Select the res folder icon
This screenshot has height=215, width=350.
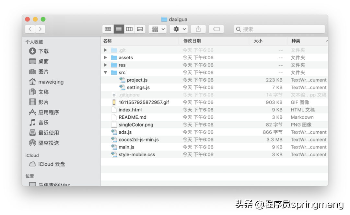coord(114,65)
